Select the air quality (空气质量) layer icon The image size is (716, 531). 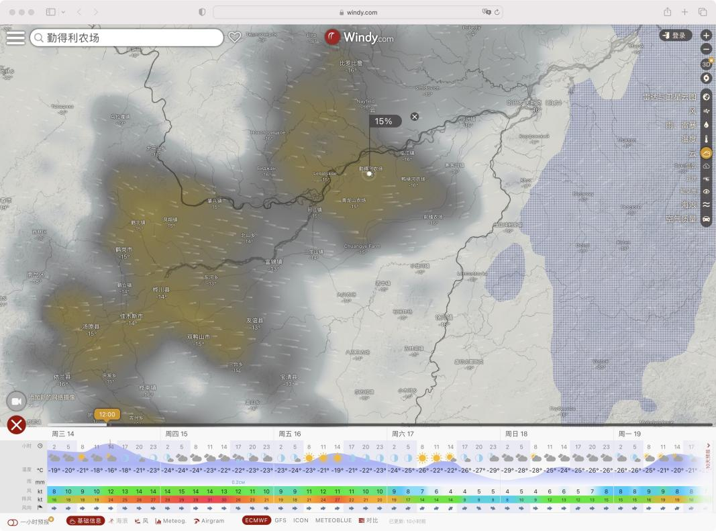pos(706,219)
